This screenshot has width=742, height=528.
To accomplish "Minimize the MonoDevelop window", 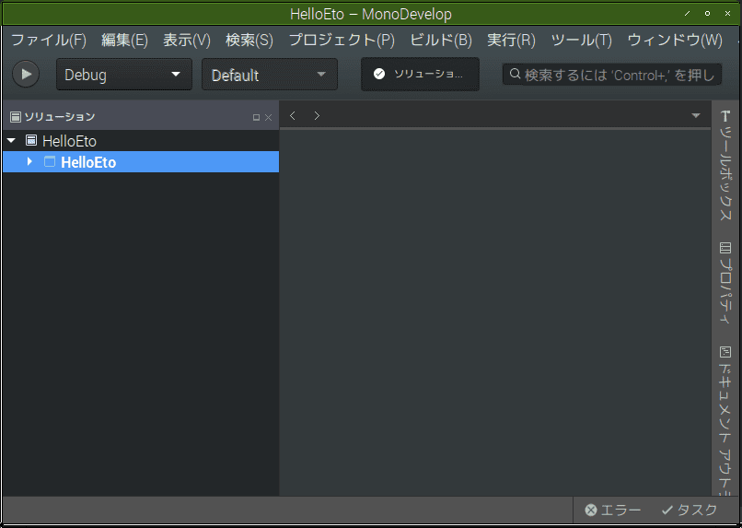I will pos(687,14).
